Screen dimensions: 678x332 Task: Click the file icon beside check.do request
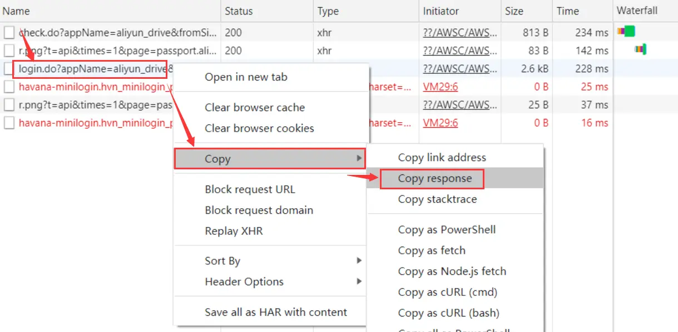[9, 33]
